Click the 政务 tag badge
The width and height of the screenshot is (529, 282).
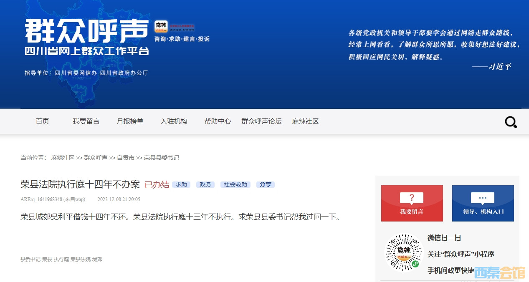point(205,184)
